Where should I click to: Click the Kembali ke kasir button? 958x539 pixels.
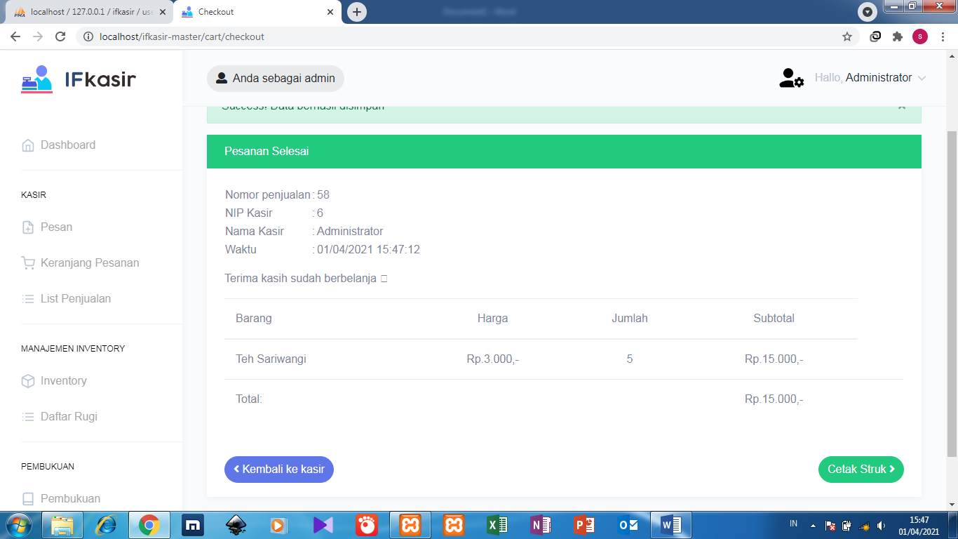278,469
